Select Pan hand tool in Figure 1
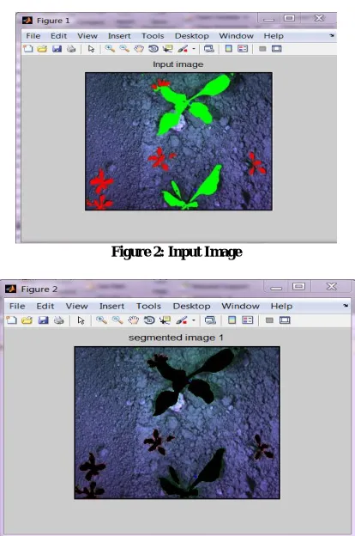 [139, 49]
